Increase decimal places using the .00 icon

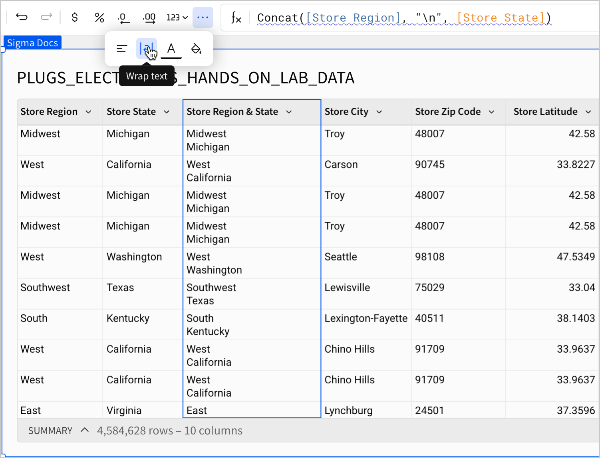pos(149,17)
